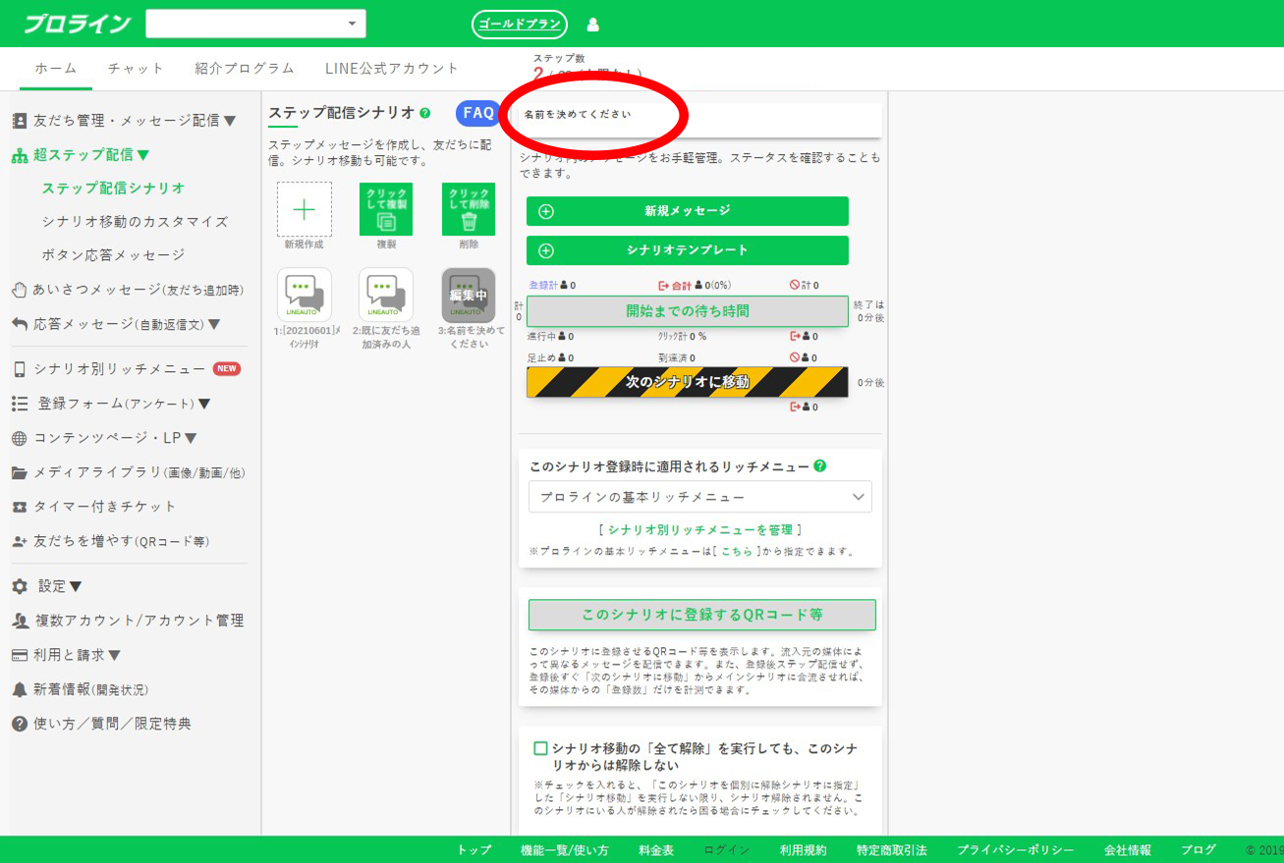This screenshot has height=863, width=1284.
Task: Click the プライバシーポリシー footer link
Action: point(1016,850)
